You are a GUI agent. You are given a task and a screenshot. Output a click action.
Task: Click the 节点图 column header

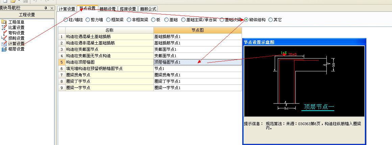(x=198, y=30)
